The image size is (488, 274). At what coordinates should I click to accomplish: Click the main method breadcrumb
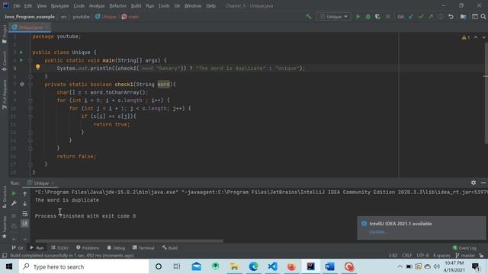(x=130, y=17)
